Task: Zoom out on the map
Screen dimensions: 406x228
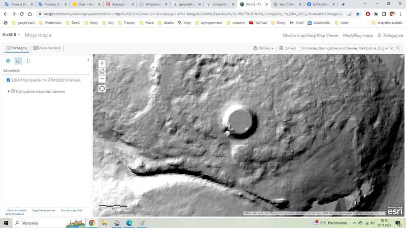Action: [x=102, y=79]
